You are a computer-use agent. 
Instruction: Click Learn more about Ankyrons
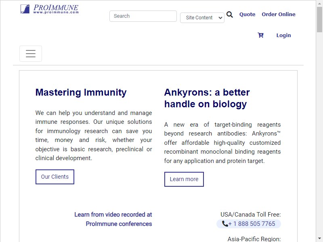pos(184,179)
